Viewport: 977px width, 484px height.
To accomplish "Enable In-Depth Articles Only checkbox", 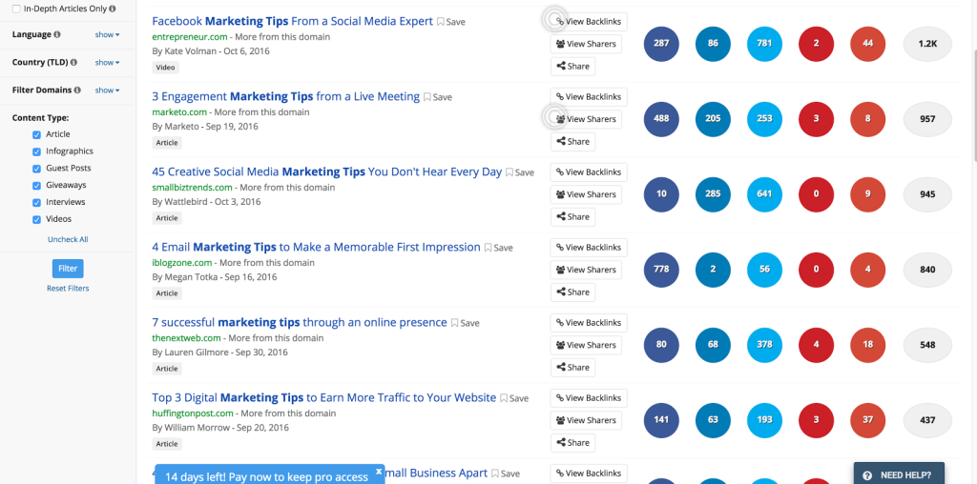I will coord(17,9).
